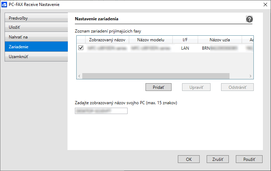Click the Pridať button
The image size is (271, 171).
tap(158, 87)
